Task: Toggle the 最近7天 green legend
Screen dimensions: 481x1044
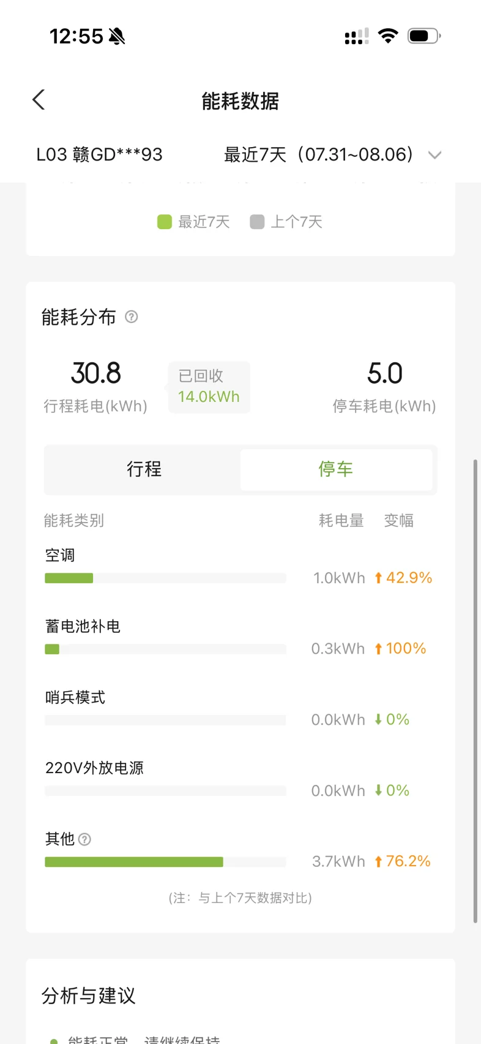Action: (x=193, y=222)
